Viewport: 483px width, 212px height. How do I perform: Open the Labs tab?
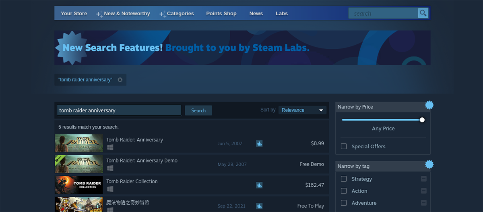click(282, 13)
